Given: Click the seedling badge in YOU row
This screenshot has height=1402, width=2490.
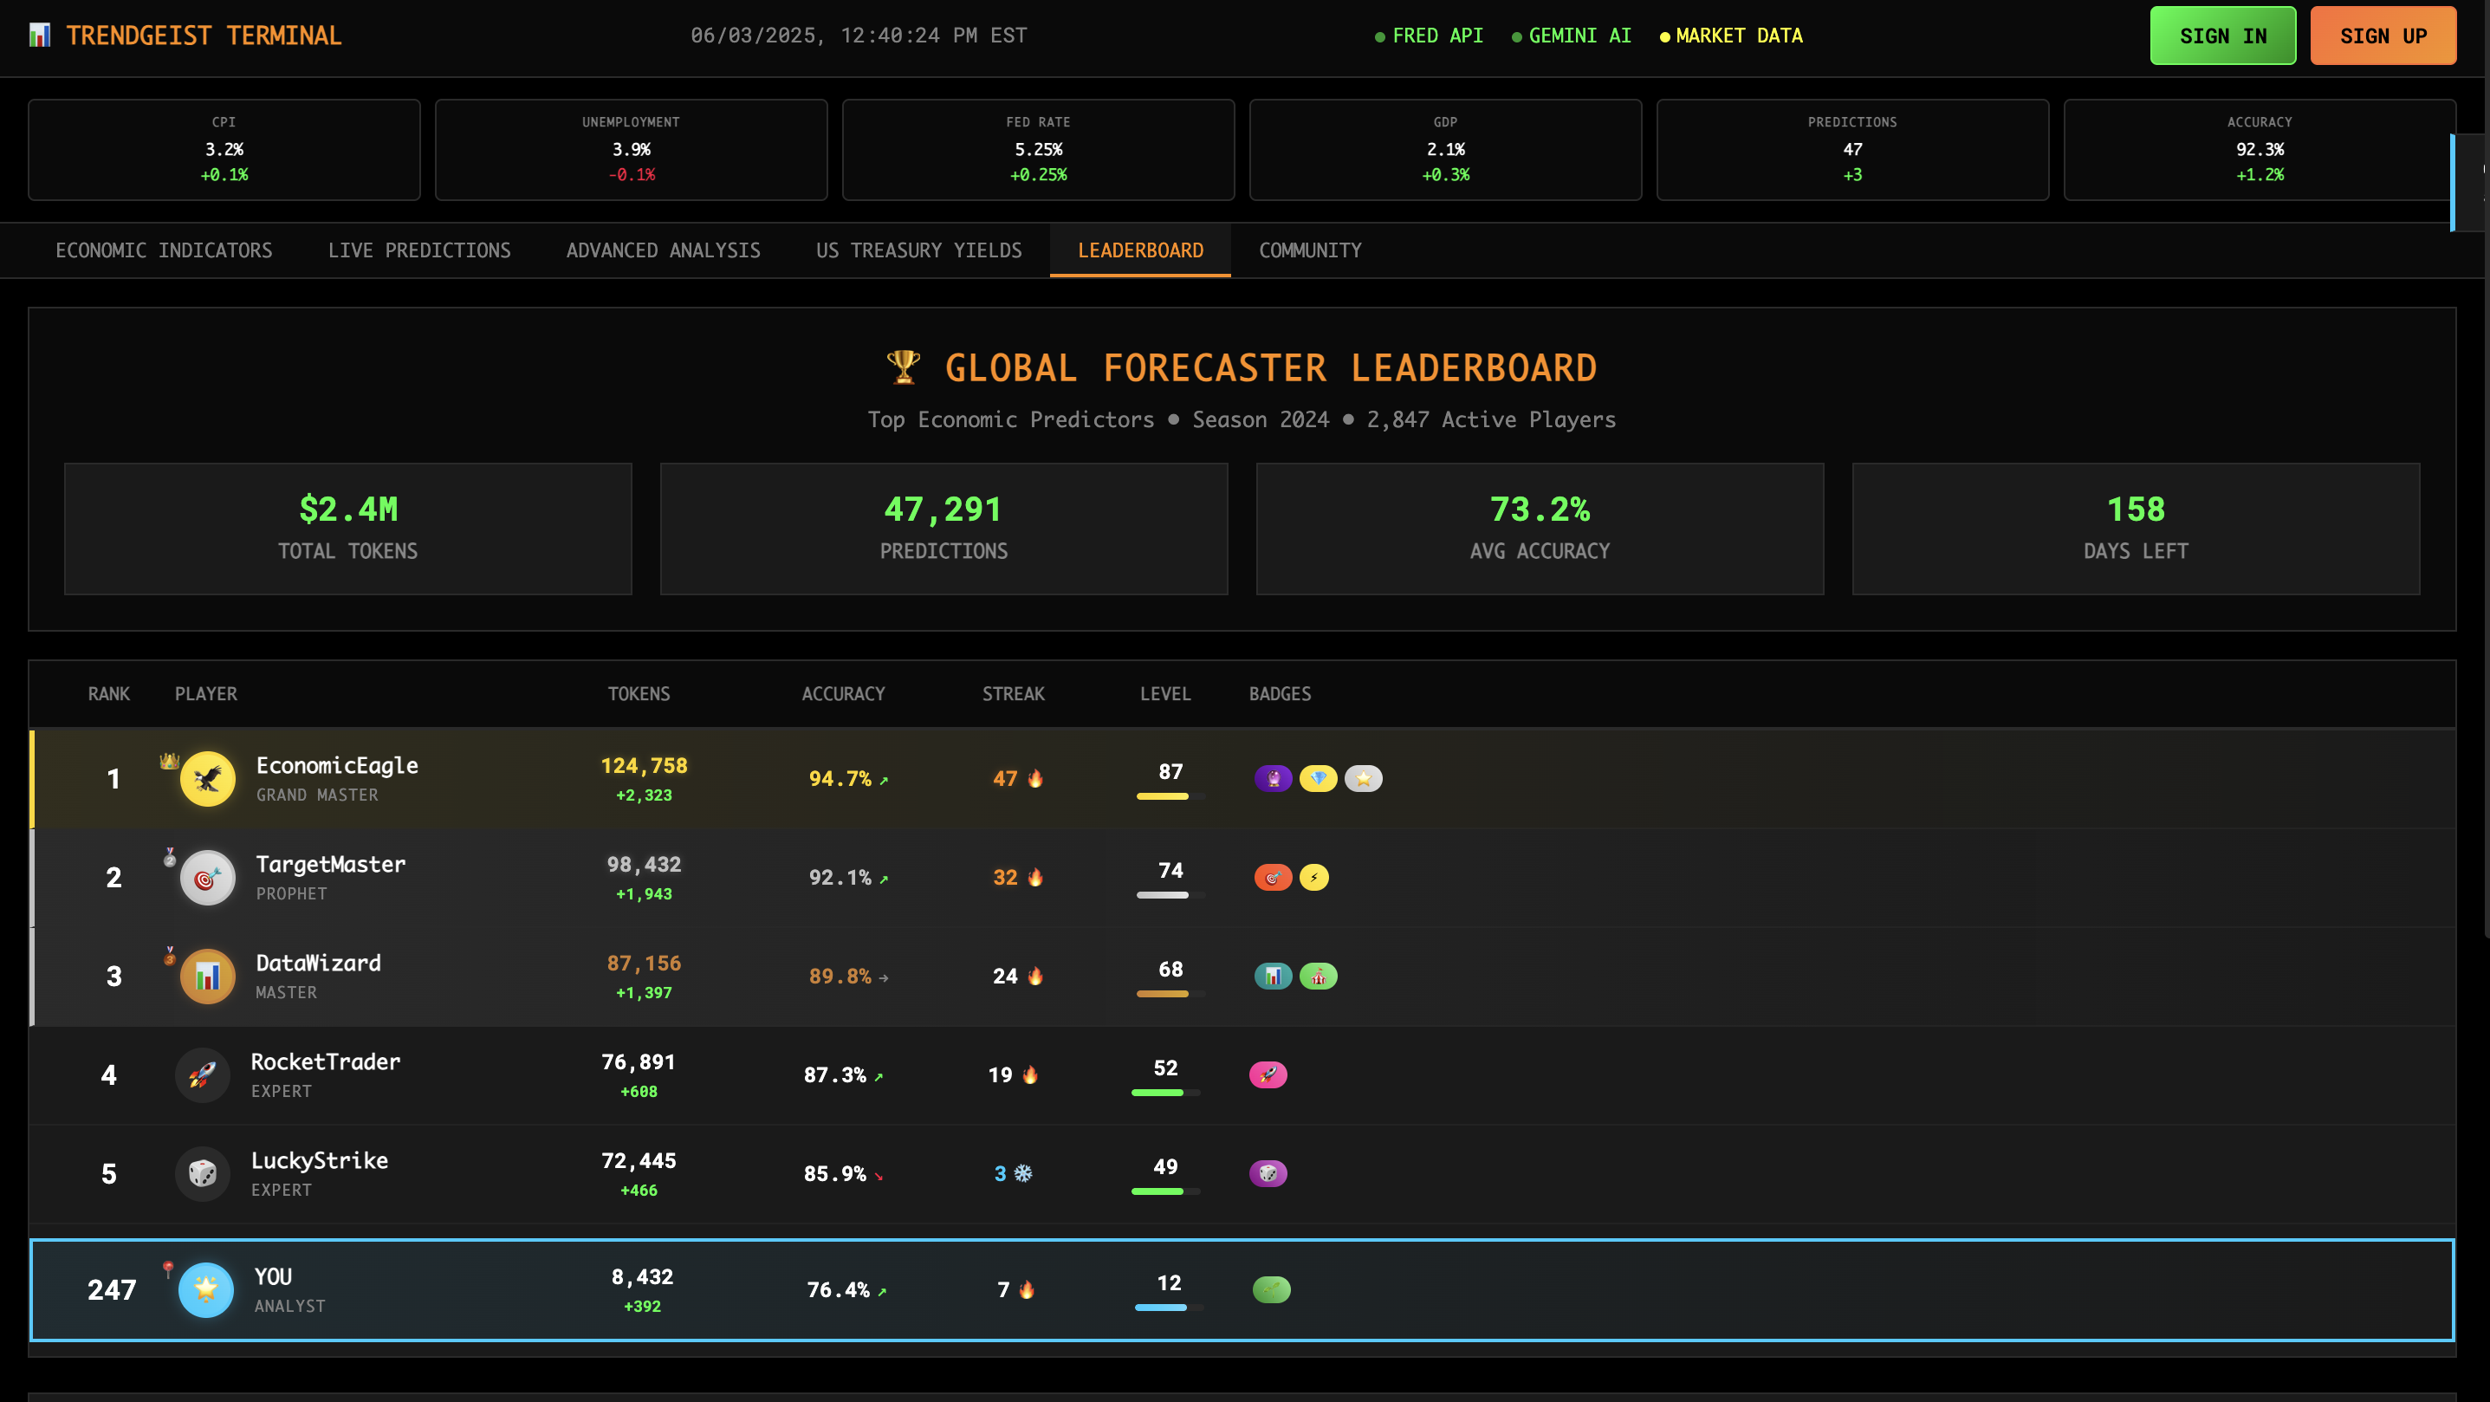Looking at the screenshot, I should pos(1271,1288).
